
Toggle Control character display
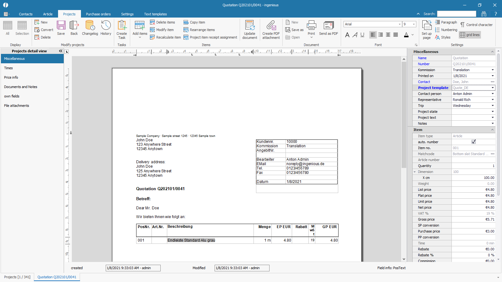(x=476, y=25)
